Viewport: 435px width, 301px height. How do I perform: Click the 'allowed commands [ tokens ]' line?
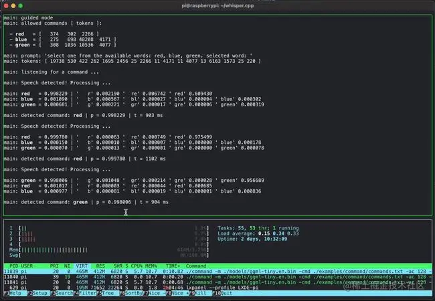click(53, 23)
